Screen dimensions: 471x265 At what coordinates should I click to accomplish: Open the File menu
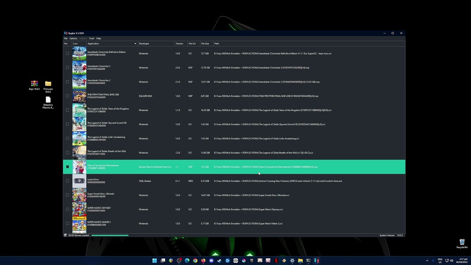click(65, 38)
